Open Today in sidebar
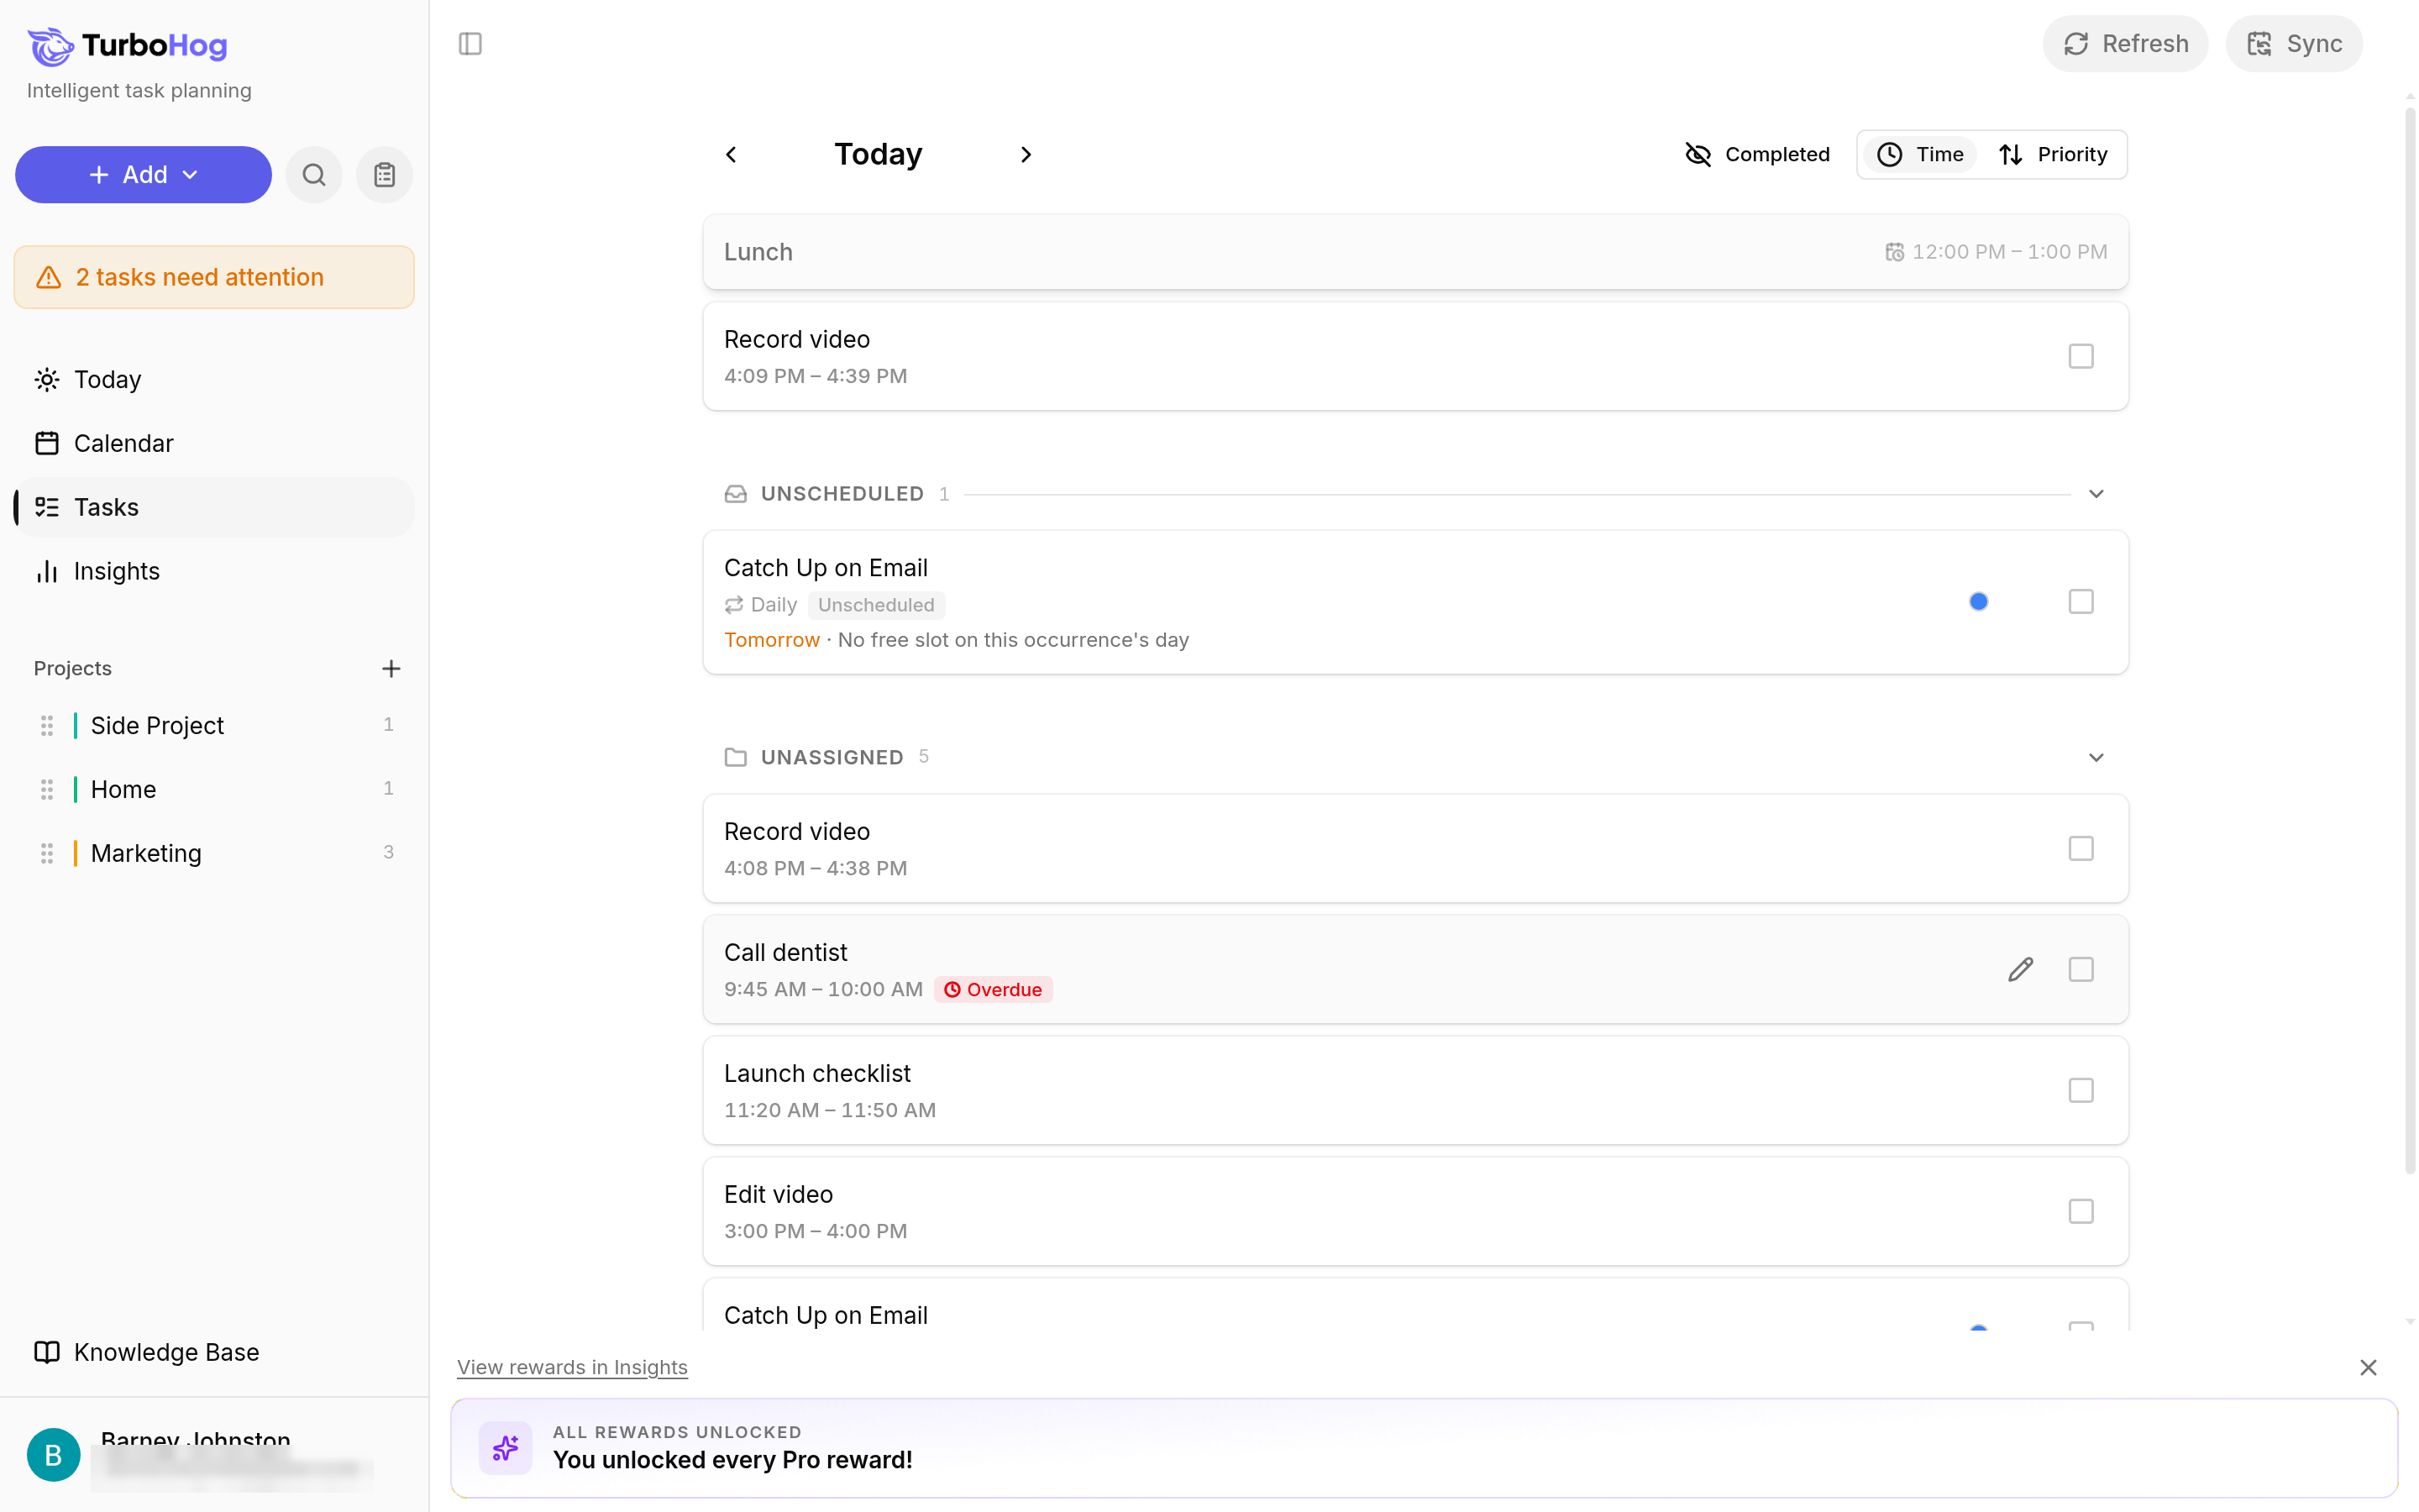 214,379
